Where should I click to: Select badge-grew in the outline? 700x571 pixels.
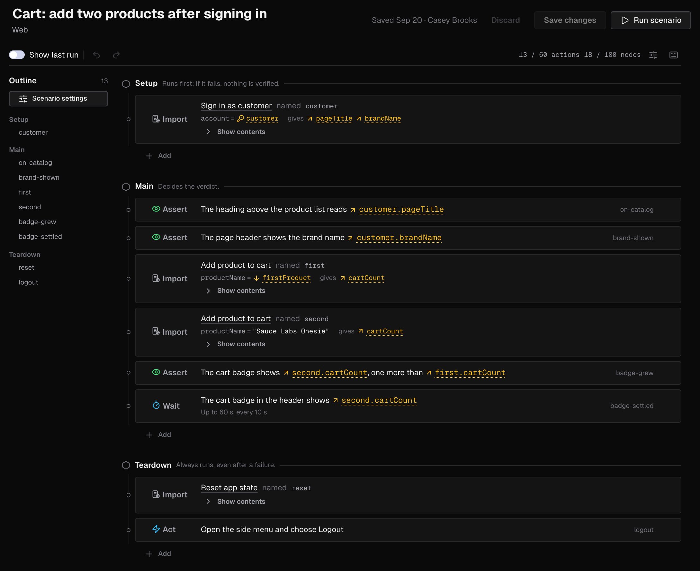pos(37,222)
